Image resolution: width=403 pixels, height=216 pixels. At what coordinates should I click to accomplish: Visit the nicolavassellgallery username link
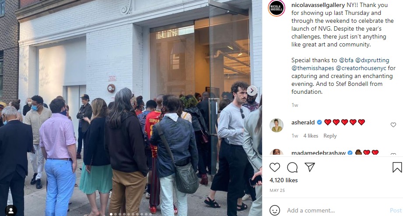click(x=318, y=5)
